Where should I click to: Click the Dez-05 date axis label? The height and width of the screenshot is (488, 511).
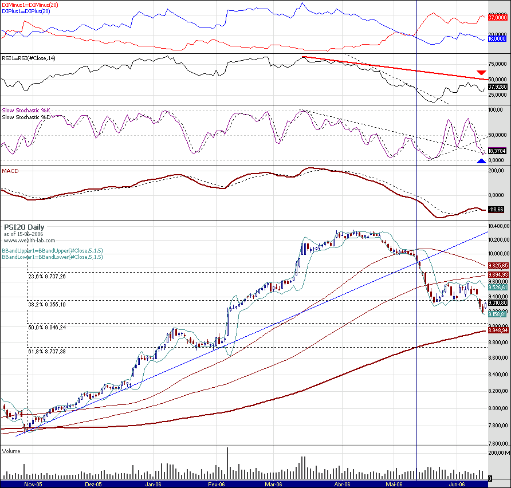(93, 485)
